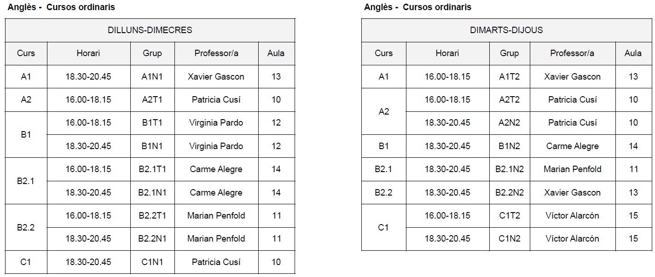This screenshot has width=655, height=277.
Task: Select the A2T1 group cell
Action: pyautogui.click(x=152, y=100)
